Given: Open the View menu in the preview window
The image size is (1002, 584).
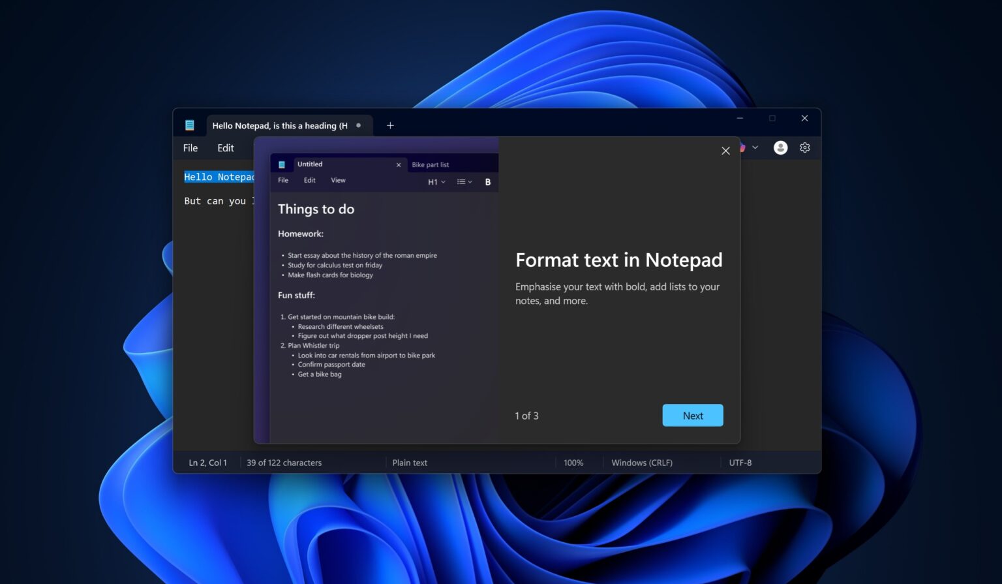Looking at the screenshot, I should tap(338, 180).
